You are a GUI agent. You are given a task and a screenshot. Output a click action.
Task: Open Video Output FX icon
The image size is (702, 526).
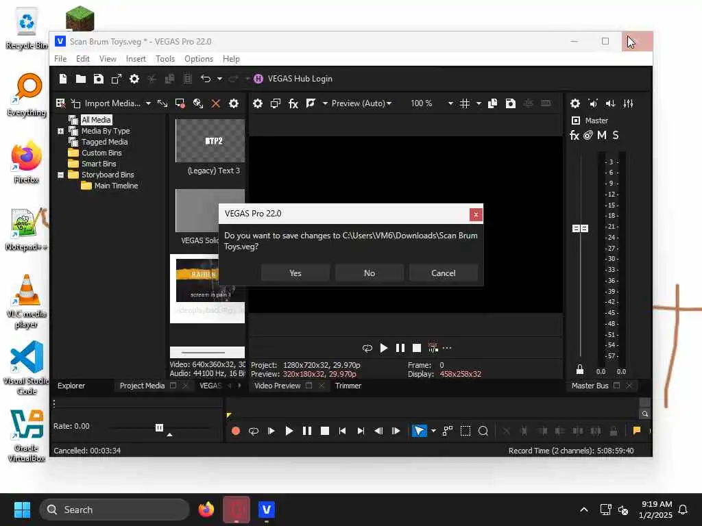pos(293,103)
